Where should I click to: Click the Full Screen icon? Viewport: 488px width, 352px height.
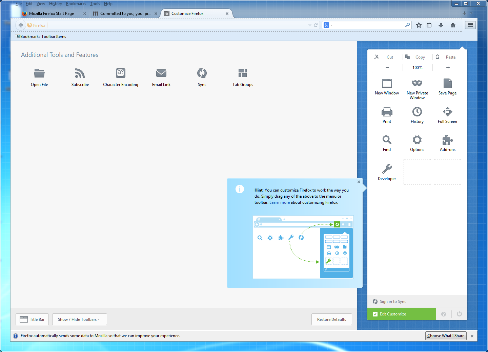[448, 112]
